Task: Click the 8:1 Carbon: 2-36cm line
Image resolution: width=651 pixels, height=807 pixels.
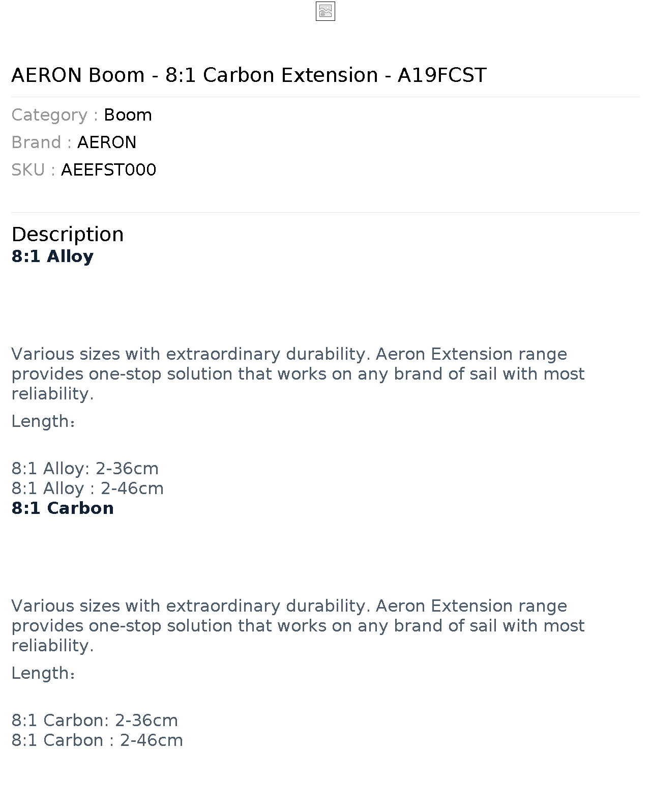Action: coord(95,720)
